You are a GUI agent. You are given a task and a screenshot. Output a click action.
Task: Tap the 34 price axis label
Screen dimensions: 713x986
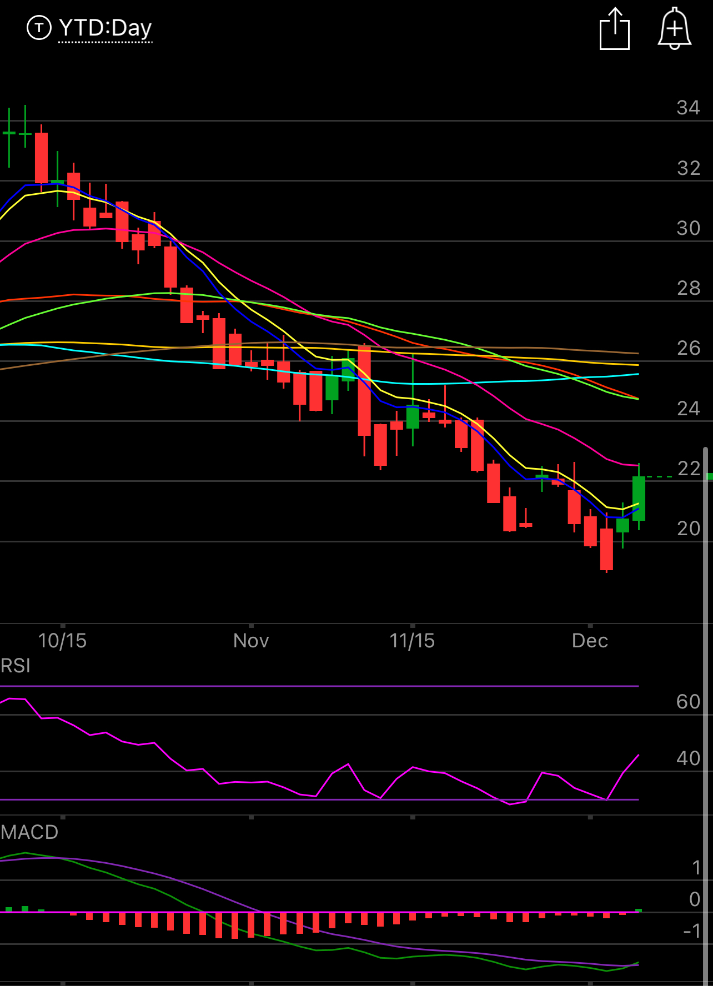click(x=689, y=108)
